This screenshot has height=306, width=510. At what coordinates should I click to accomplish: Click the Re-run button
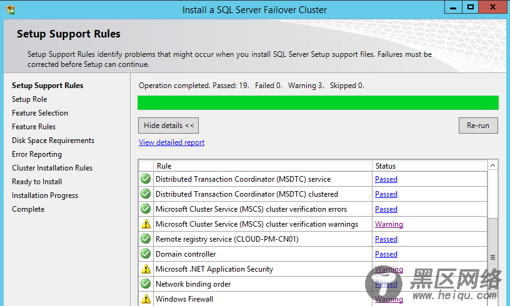[478, 126]
